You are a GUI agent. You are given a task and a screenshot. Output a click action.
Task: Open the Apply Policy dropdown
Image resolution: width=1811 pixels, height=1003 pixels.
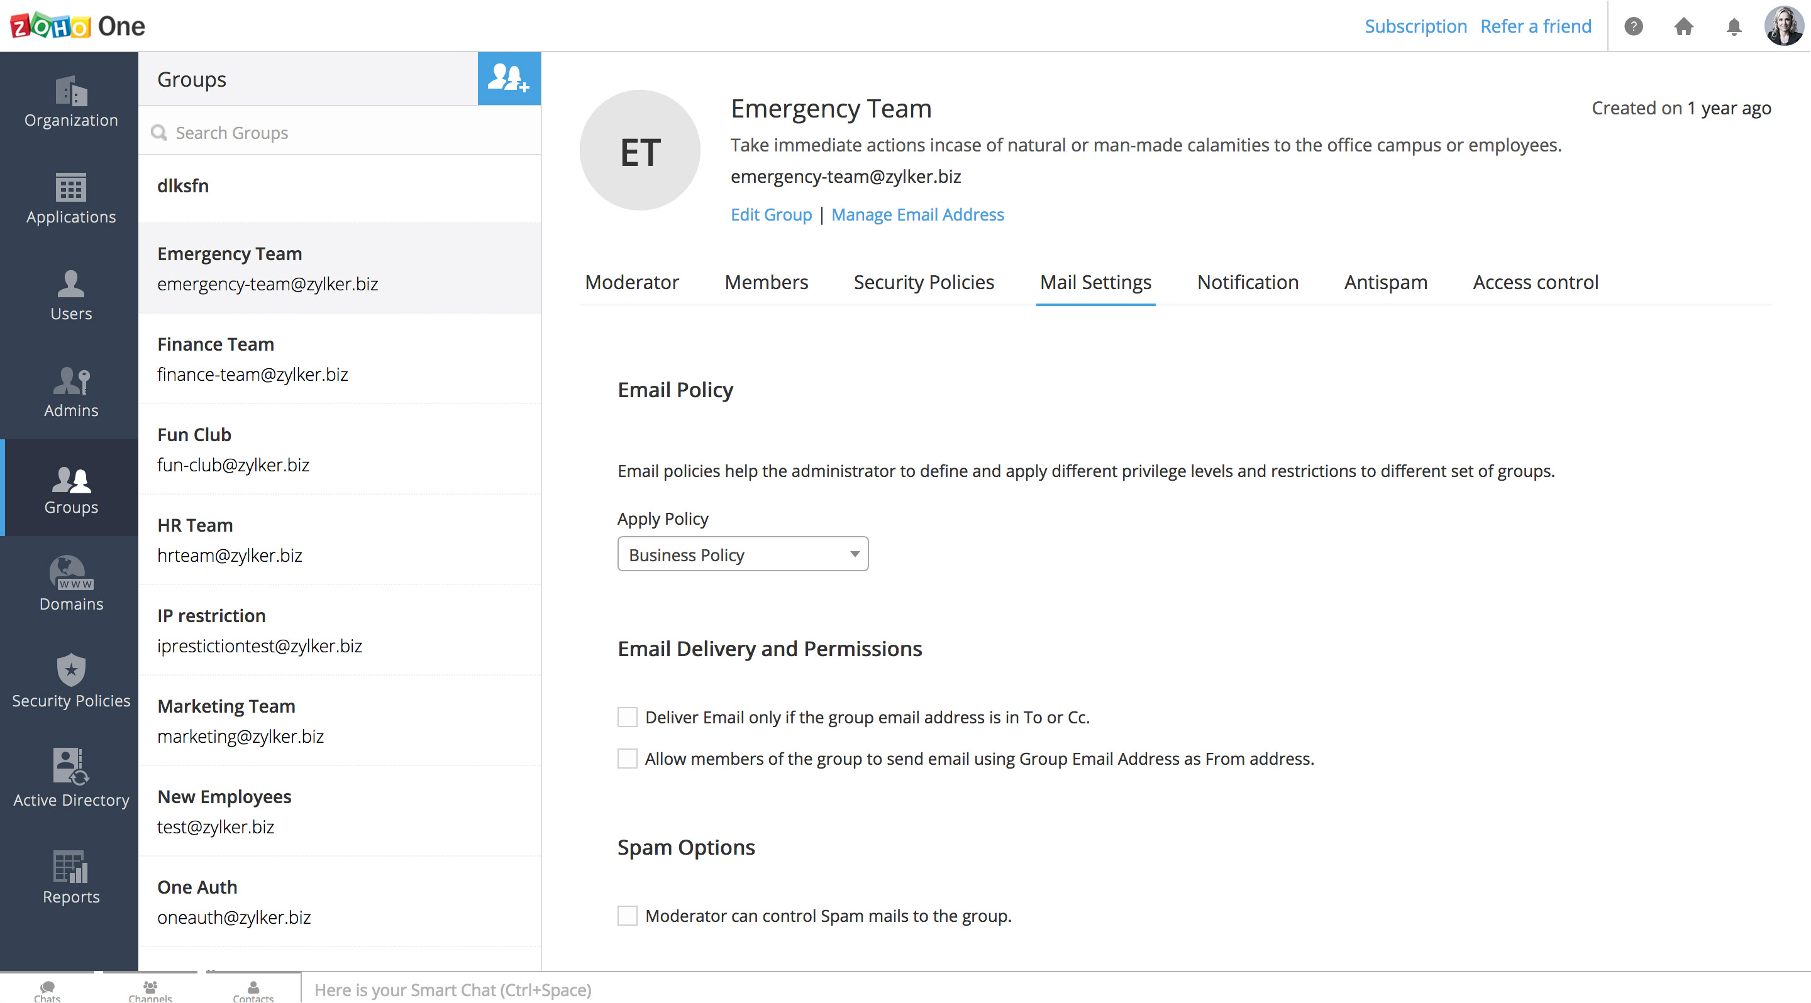pyautogui.click(x=743, y=555)
